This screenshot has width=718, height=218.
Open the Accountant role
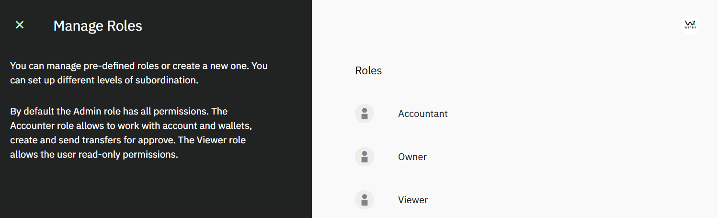[x=423, y=114]
